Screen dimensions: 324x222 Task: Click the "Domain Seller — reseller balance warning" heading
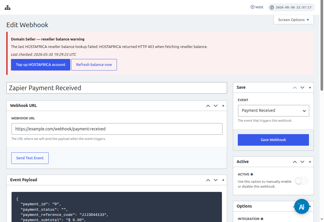[x=48, y=39]
